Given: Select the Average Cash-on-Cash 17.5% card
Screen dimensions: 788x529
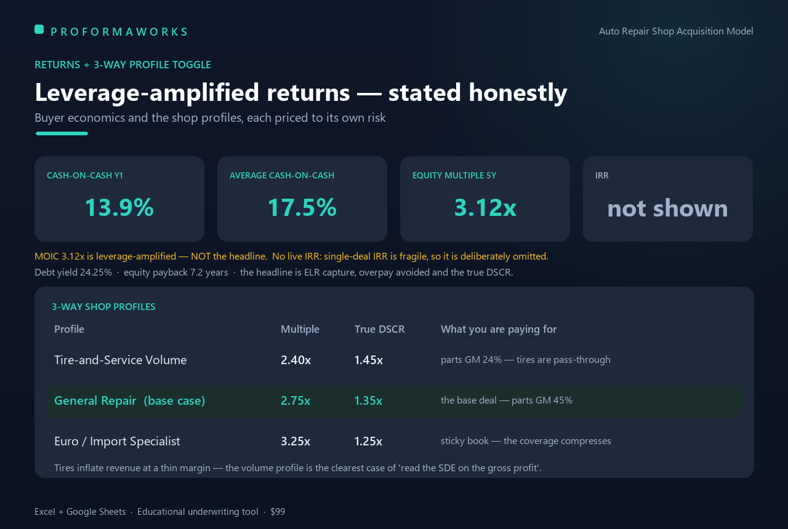Looking at the screenshot, I should [302, 199].
